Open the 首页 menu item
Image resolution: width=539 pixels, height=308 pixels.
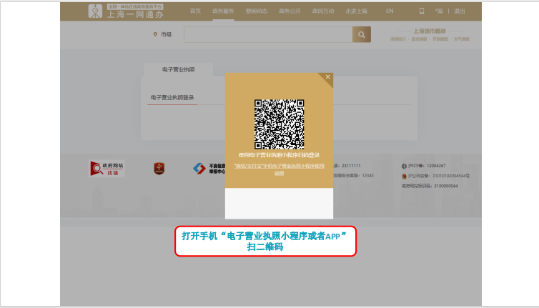point(195,11)
